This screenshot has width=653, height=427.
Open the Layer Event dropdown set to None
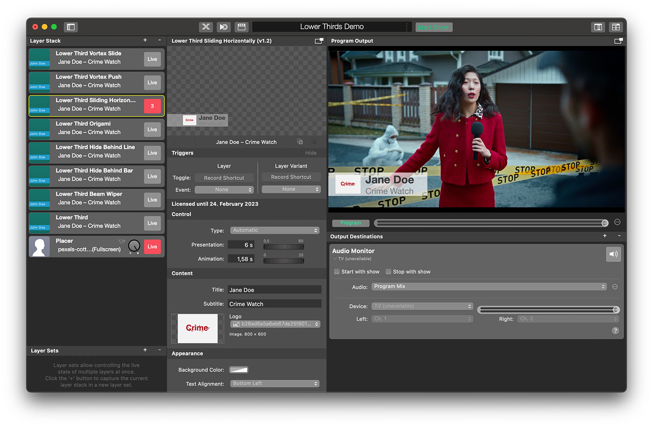coord(224,189)
